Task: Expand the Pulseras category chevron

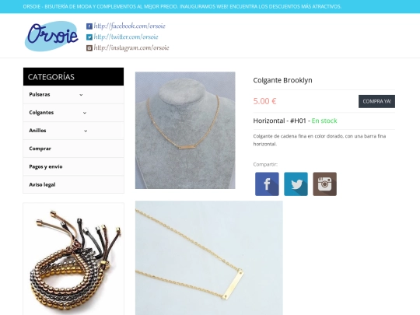Action: (x=81, y=95)
